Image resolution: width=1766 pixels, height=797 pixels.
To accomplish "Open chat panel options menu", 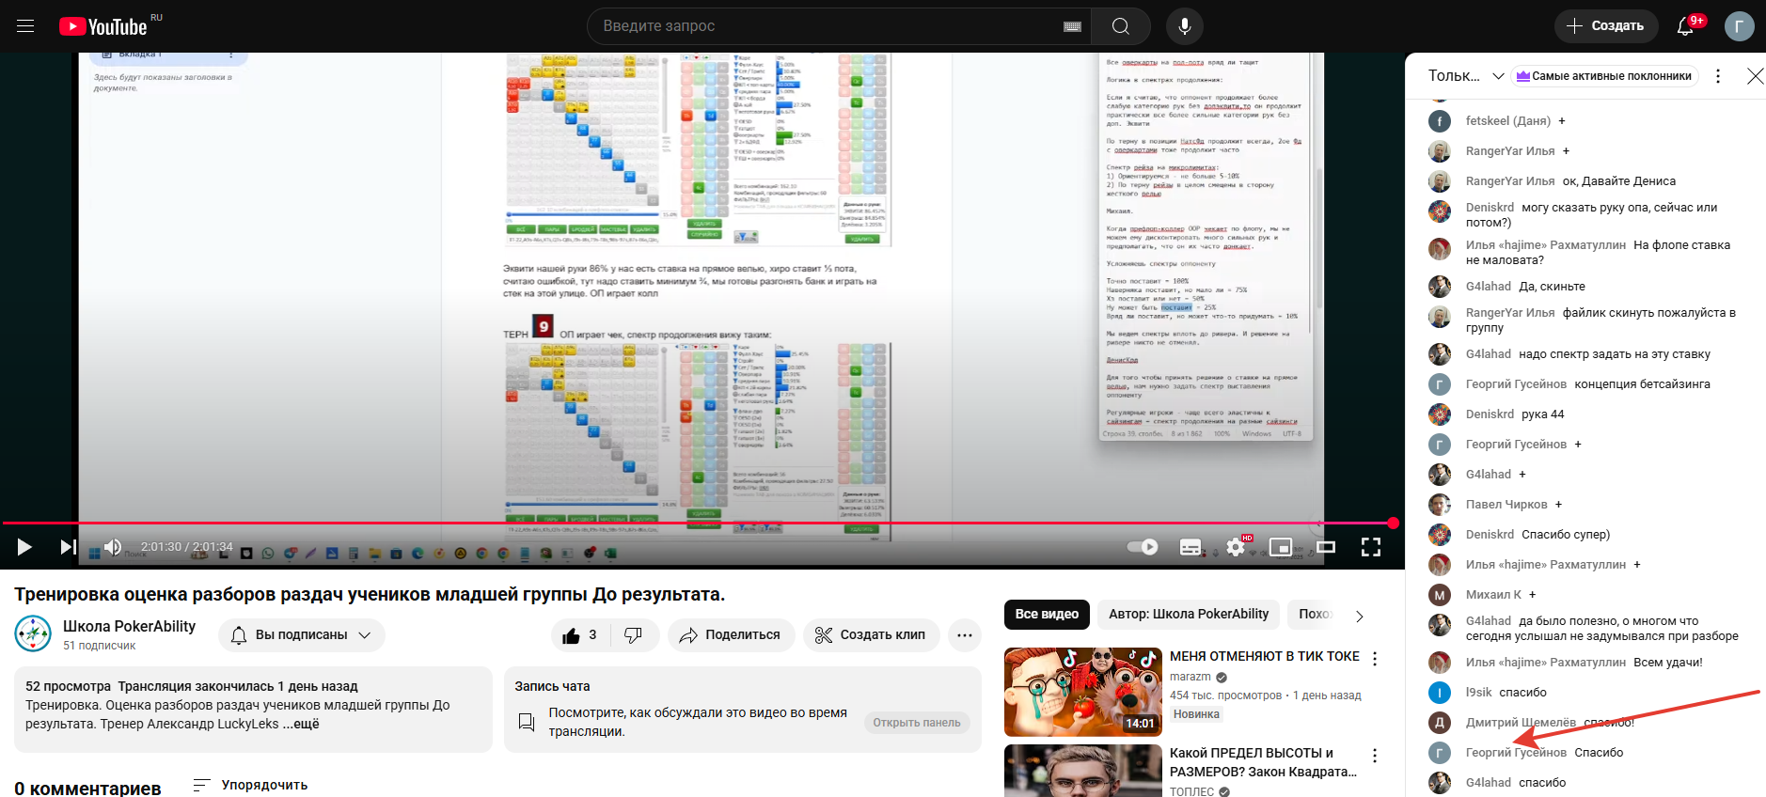I will pos(1718,76).
